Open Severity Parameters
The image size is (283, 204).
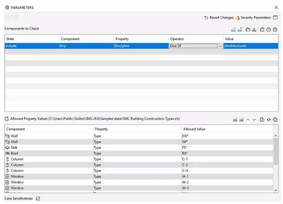tap(253, 18)
